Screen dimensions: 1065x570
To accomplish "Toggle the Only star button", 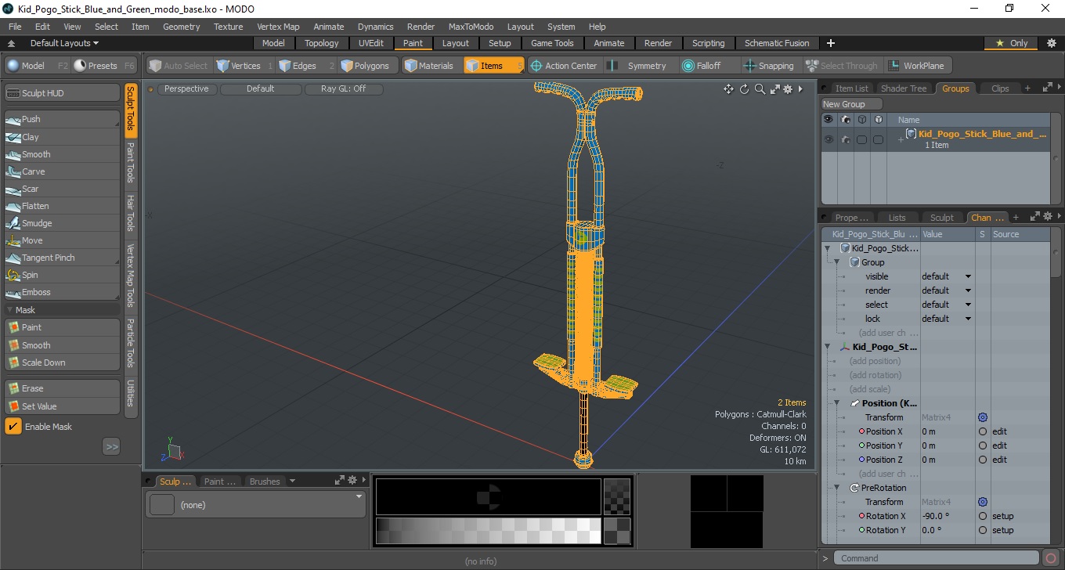I will (1013, 43).
